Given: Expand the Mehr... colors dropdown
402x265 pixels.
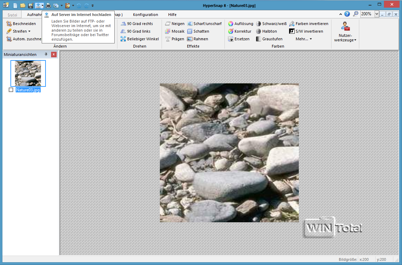Looking at the screenshot, I should pos(304,39).
